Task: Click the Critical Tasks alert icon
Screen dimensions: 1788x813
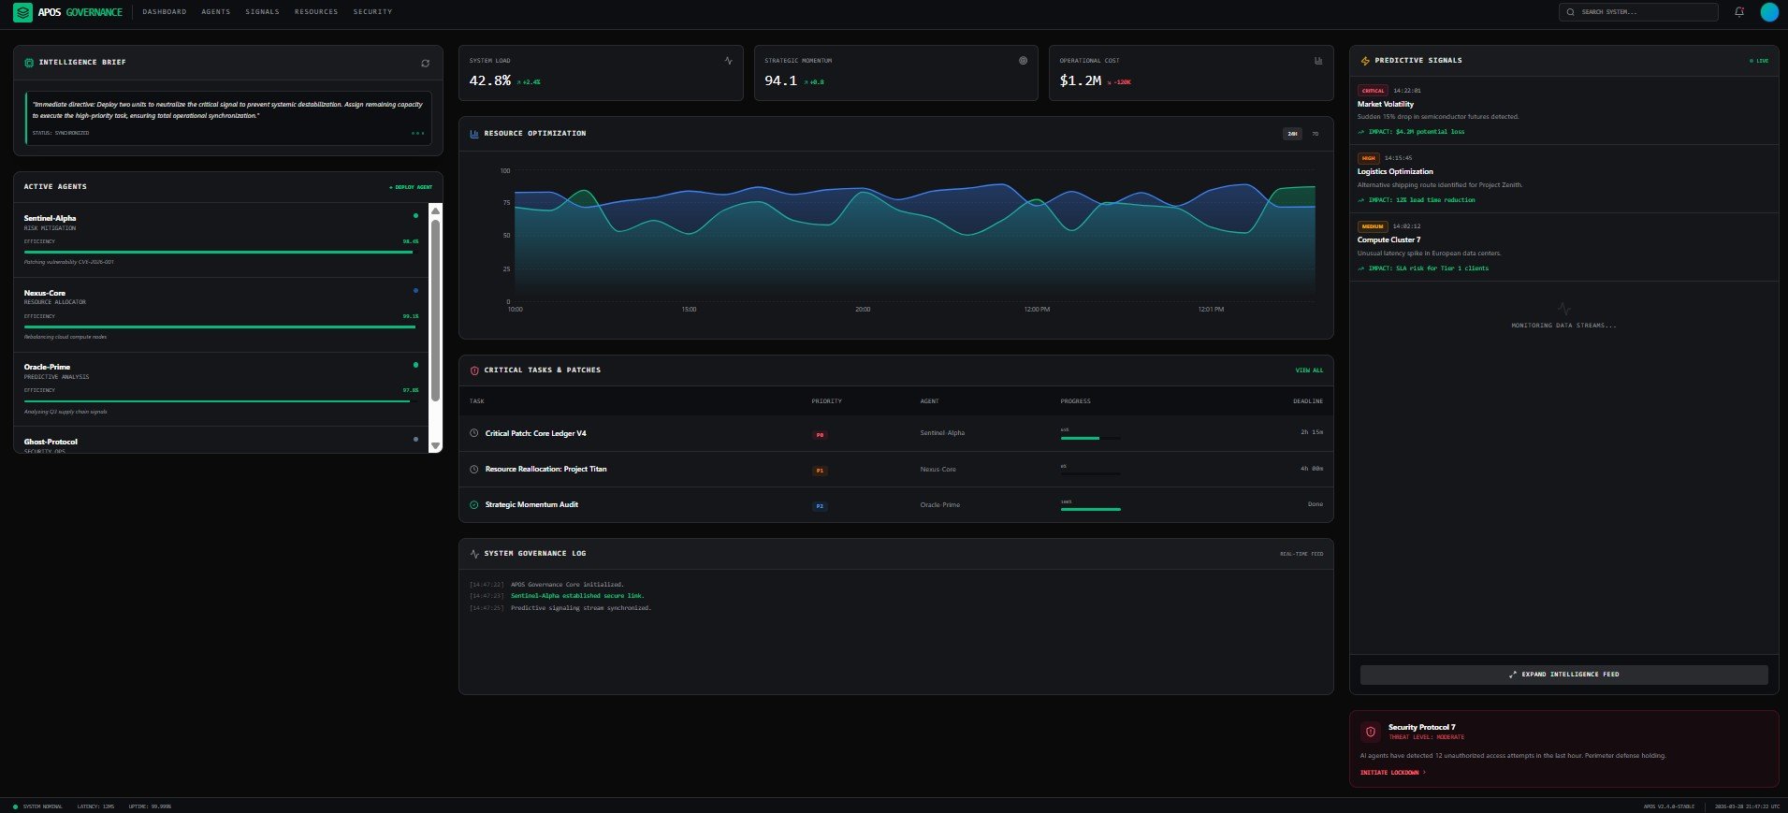Action: pos(474,370)
